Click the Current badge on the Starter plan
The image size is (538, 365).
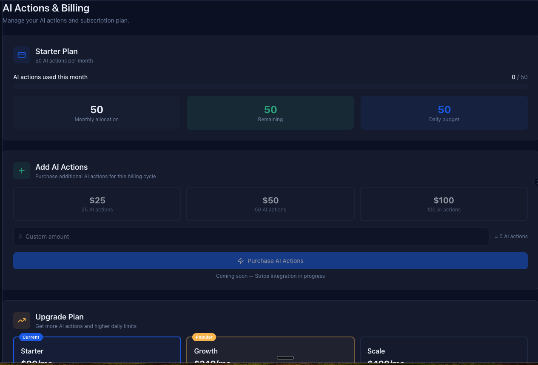click(x=30, y=337)
